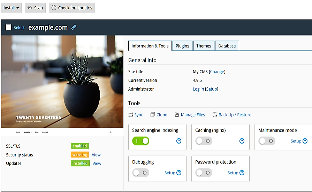This screenshot has width=312, height=192.
Task: Open help for Search engine indexing
Action: pyautogui.click(x=179, y=141)
